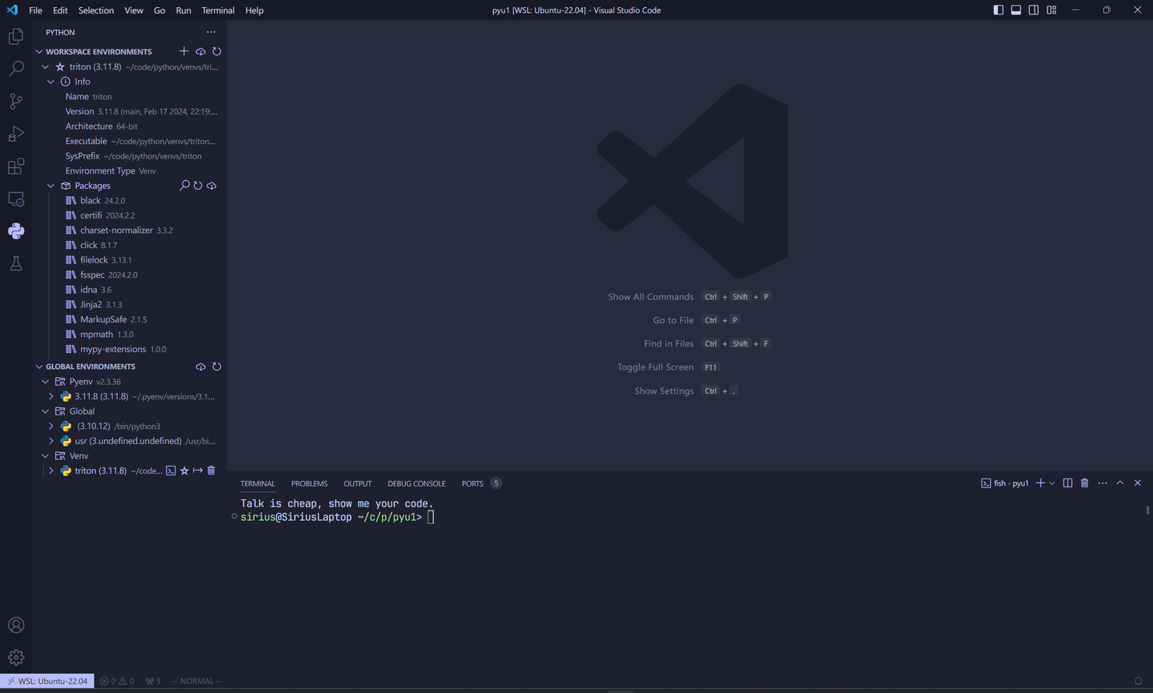Toggle the panel layout icon in the title bar
The image size is (1153, 693).
1015,10
